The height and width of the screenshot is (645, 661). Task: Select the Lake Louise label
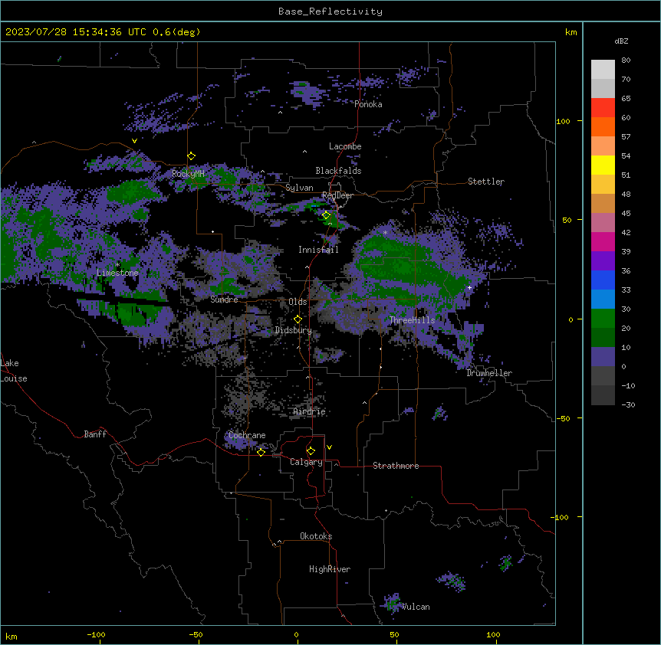click(x=14, y=371)
